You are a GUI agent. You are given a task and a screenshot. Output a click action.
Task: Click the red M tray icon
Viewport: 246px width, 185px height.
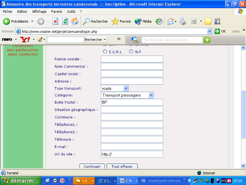point(229,181)
